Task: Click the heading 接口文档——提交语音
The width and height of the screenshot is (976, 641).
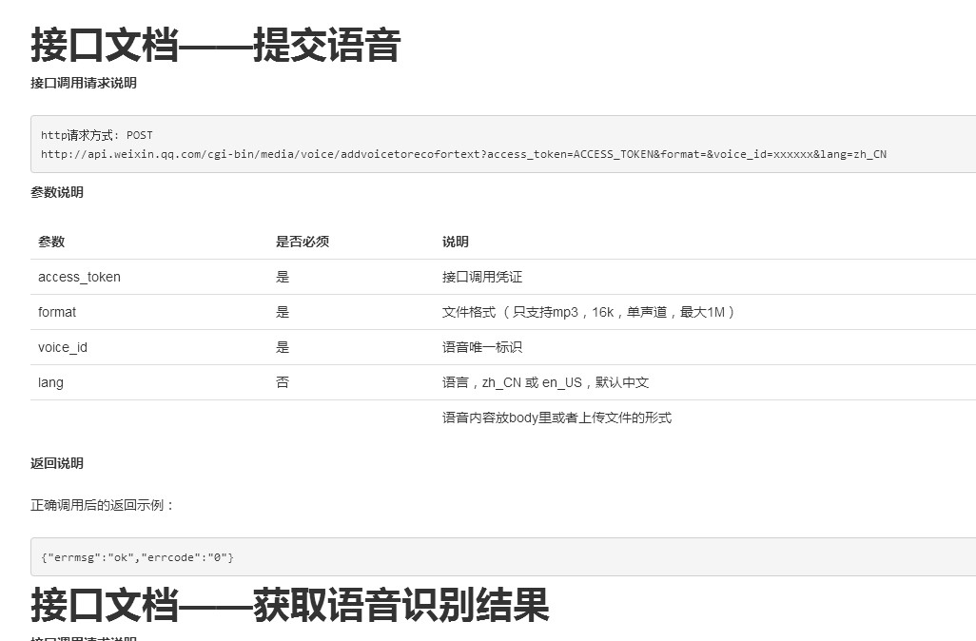Action: [x=215, y=45]
